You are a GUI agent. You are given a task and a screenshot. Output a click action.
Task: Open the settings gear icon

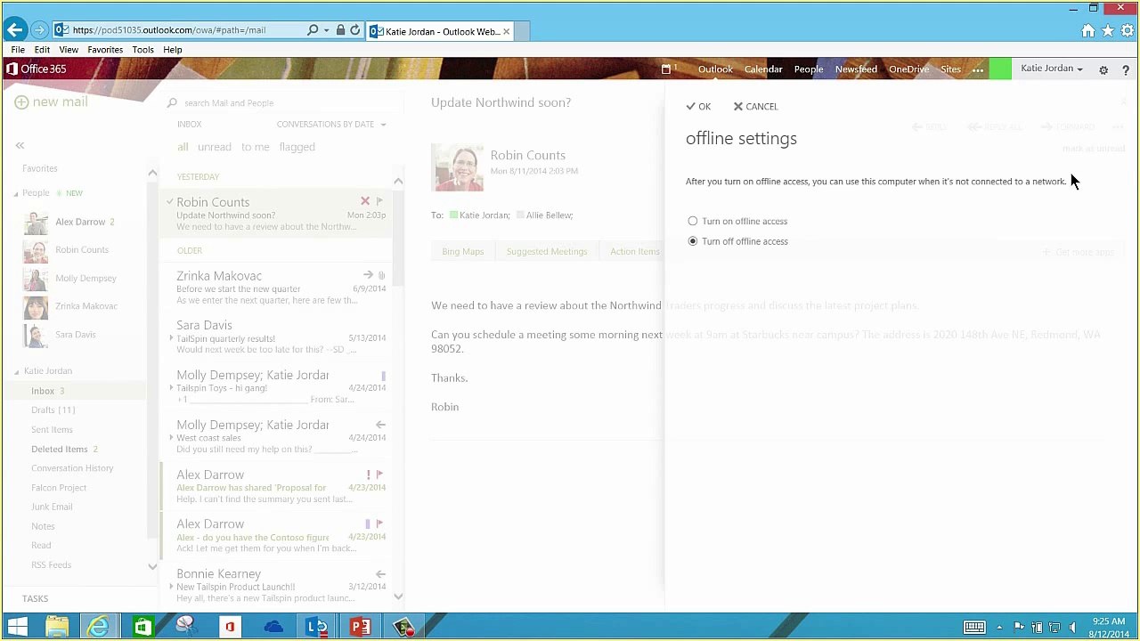pyautogui.click(x=1103, y=69)
